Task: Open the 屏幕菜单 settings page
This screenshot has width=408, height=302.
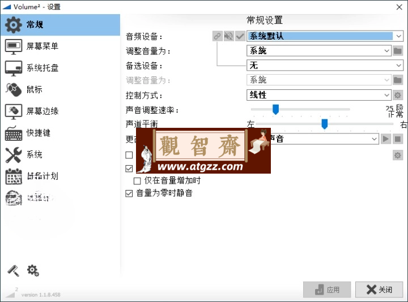Action: click(60, 46)
